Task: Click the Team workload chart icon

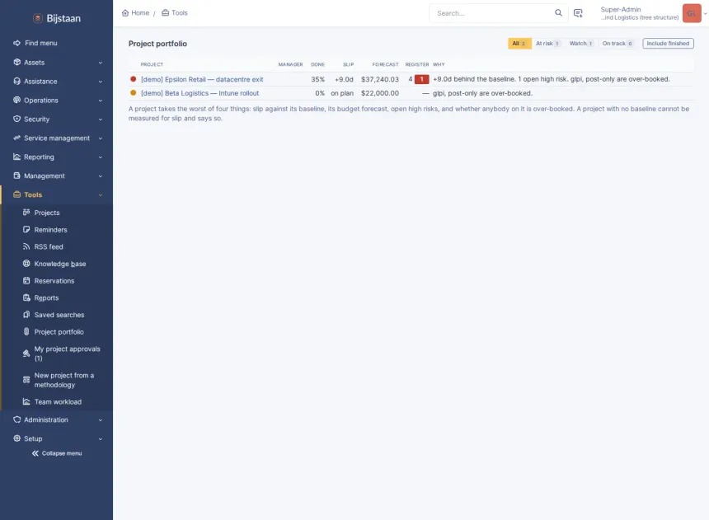Action: pyautogui.click(x=26, y=402)
